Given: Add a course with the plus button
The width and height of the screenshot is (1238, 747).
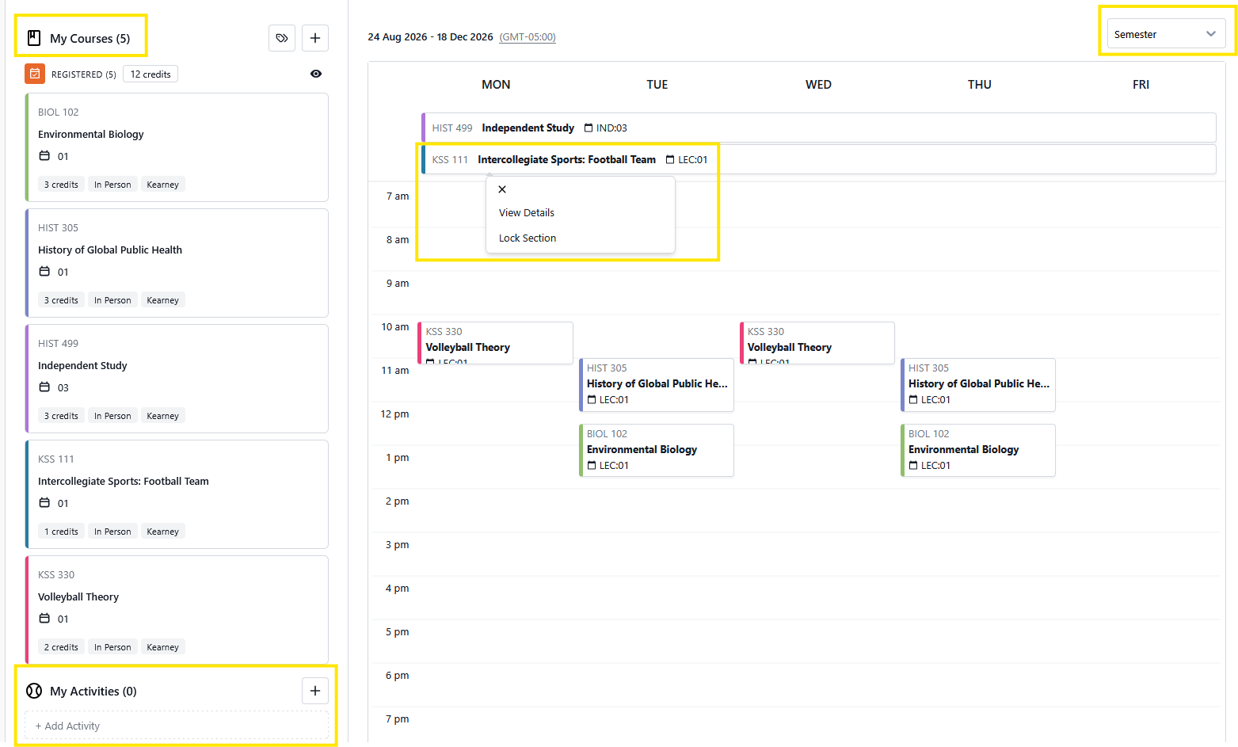Looking at the screenshot, I should [x=315, y=38].
